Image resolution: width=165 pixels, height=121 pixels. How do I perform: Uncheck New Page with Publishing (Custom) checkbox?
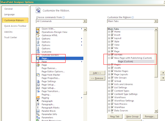pyautogui.click(x=112, y=58)
